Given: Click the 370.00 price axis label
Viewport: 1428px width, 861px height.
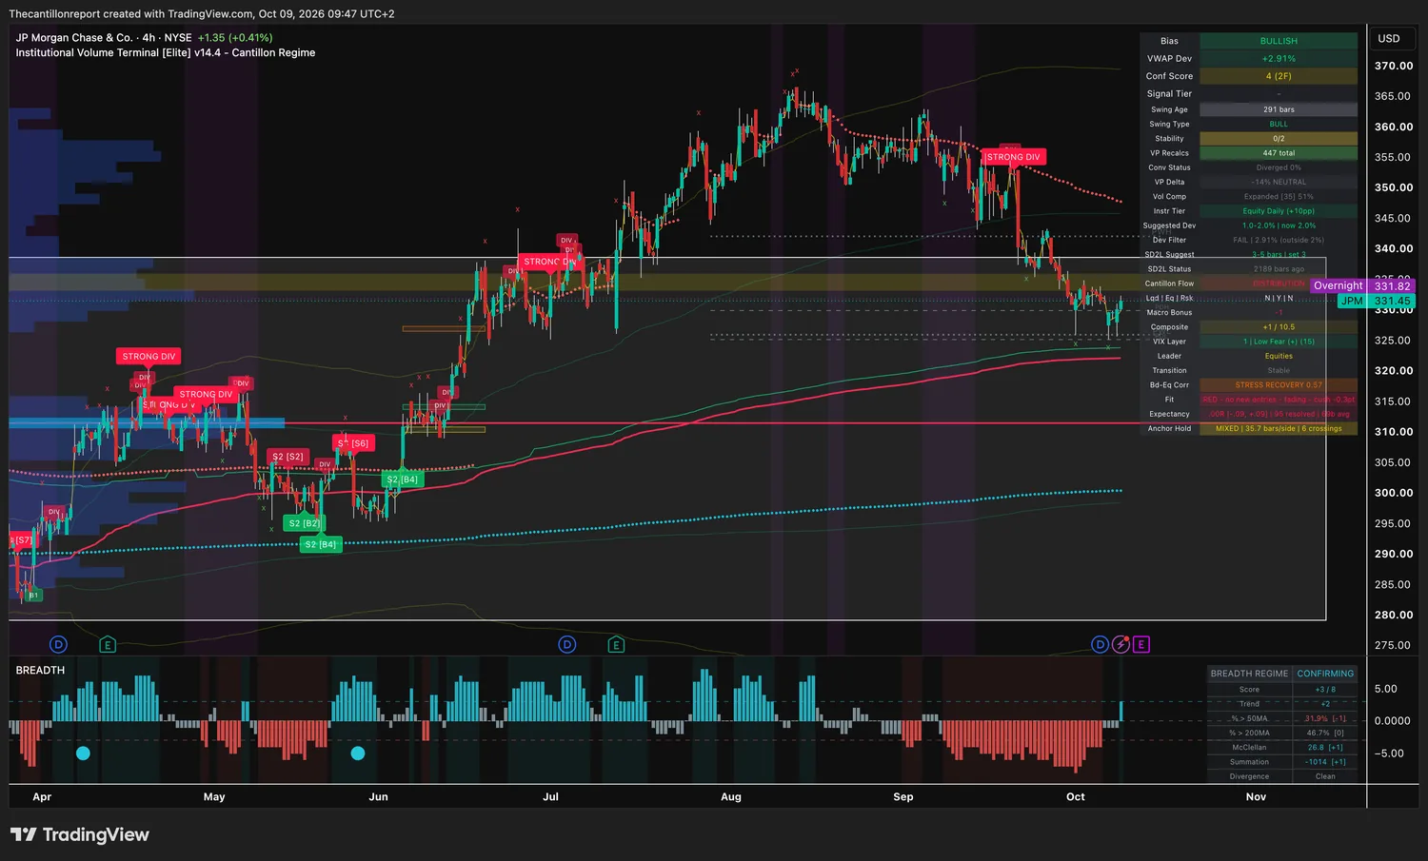Looking at the screenshot, I should click(1394, 66).
